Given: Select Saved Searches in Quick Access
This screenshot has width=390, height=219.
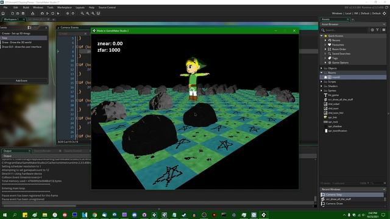Looking at the screenshot, I should [341, 54].
